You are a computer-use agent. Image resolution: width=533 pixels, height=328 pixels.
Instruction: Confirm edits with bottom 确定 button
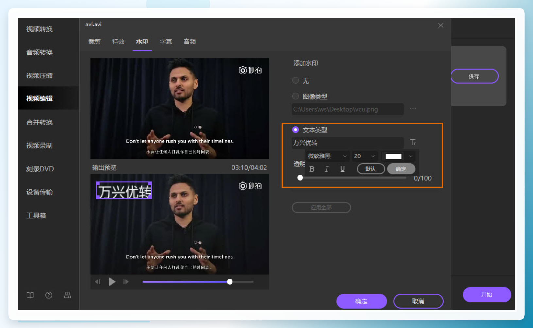[362, 301]
